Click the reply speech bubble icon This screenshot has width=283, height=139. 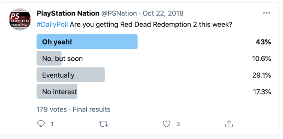click(41, 124)
